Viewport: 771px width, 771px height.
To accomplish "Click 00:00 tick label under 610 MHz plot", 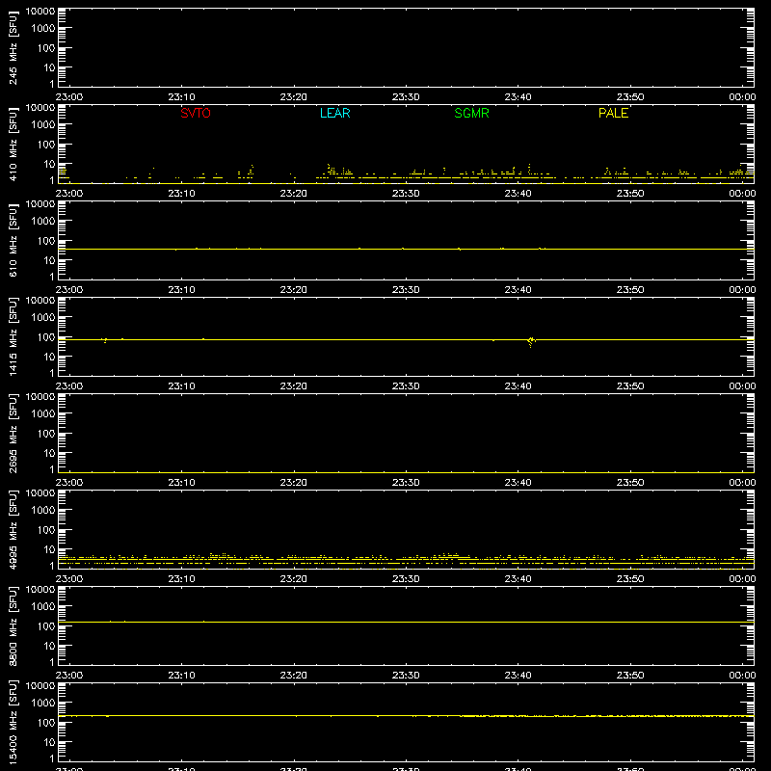I will click(742, 290).
